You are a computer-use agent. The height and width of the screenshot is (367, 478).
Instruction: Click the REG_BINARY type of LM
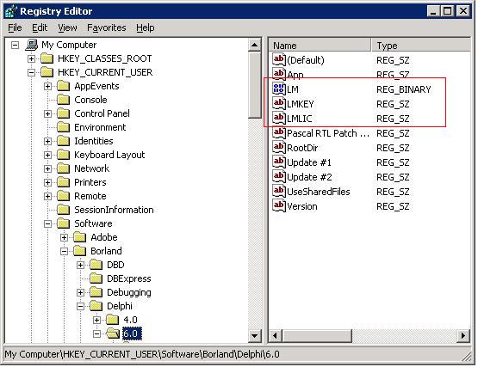coord(404,89)
